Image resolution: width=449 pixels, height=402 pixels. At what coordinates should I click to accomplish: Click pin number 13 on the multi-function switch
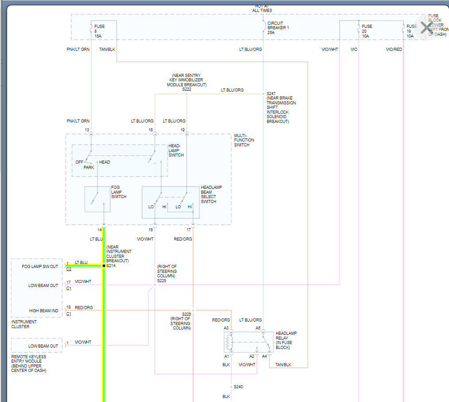87,130
